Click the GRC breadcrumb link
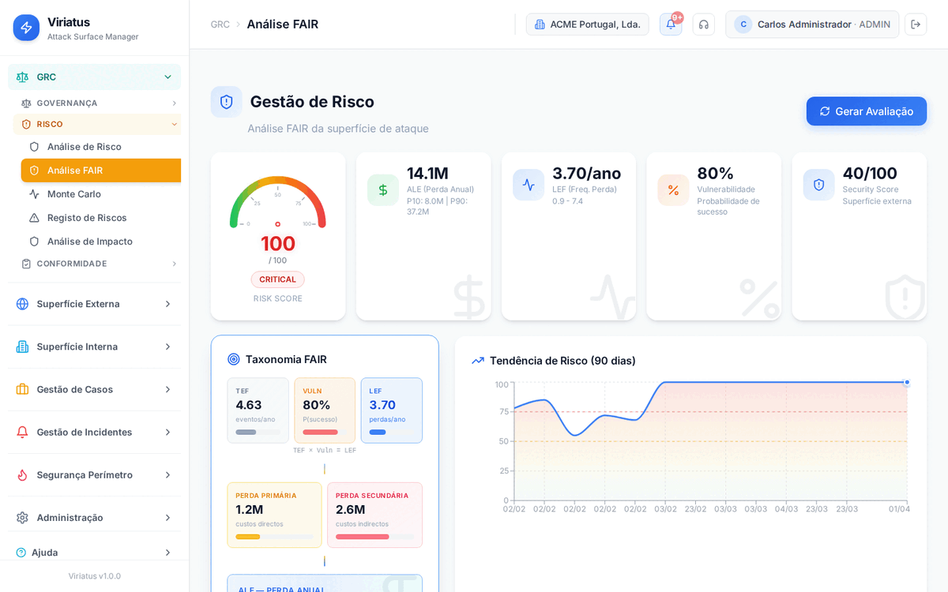 pyautogui.click(x=220, y=24)
